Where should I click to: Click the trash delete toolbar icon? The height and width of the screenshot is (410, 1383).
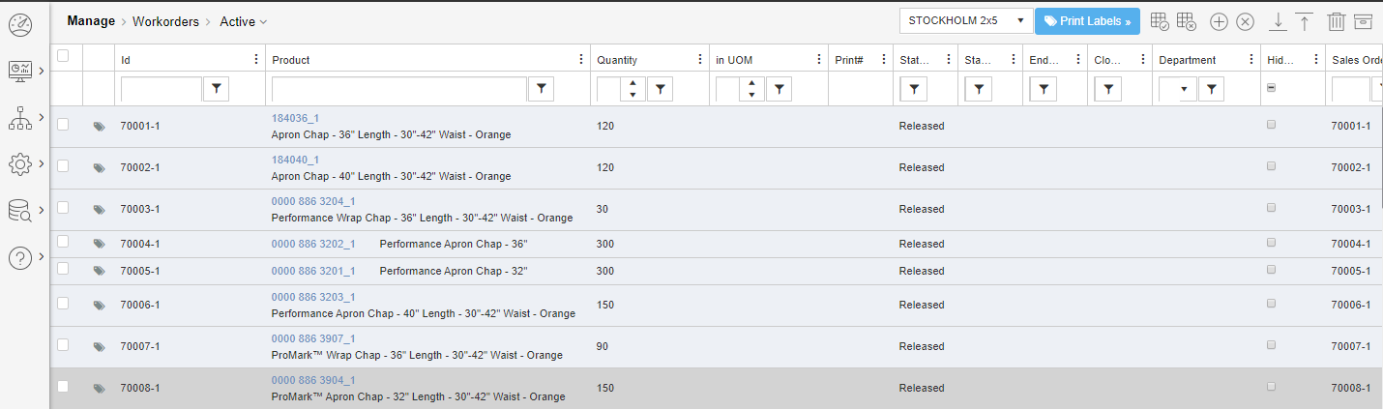(x=1336, y=21)
